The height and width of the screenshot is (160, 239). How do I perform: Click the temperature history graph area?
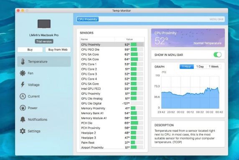point(190,92)
